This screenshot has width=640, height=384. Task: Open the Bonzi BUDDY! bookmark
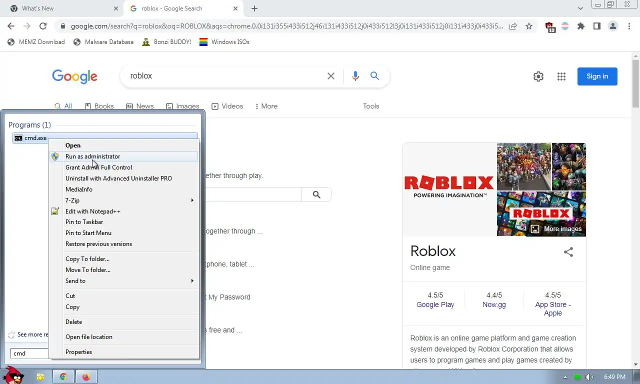[167, 42]
